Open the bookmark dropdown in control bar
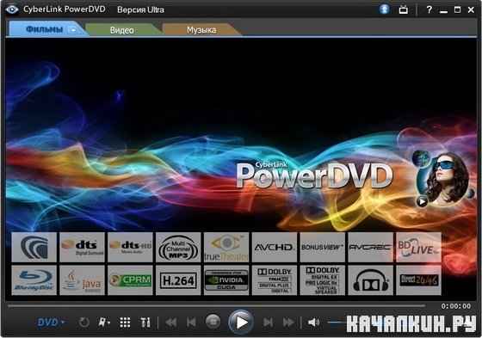 pyautogui.click(x=104, y=323)
